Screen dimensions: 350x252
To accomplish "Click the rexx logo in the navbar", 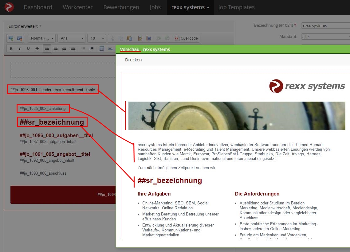I will pyautogui.click(x=9, y=7).
